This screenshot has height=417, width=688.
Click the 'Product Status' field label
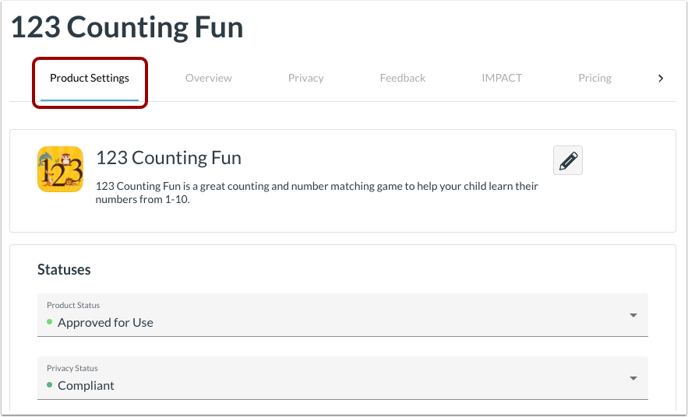[x=73, y=305]
